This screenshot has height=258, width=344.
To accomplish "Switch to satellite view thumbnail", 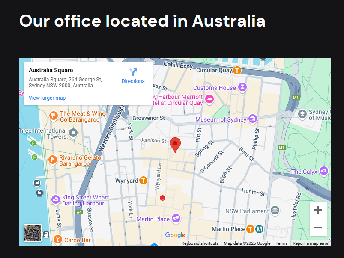I will coord(33,233).
